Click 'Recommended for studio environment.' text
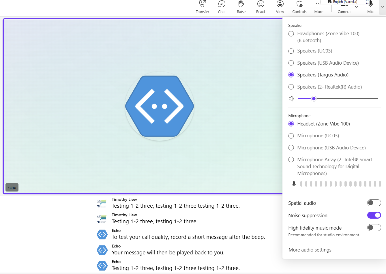 [x=324, y=235]
